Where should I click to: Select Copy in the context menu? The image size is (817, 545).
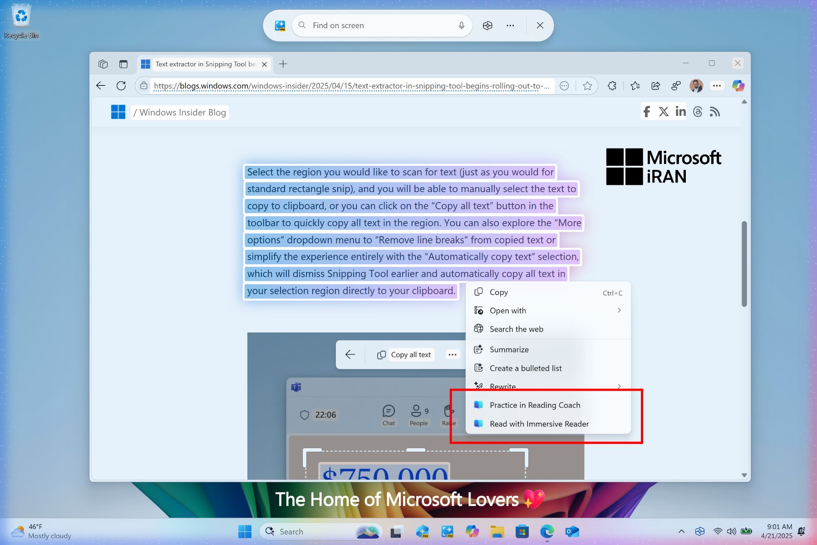pos(548,292)
